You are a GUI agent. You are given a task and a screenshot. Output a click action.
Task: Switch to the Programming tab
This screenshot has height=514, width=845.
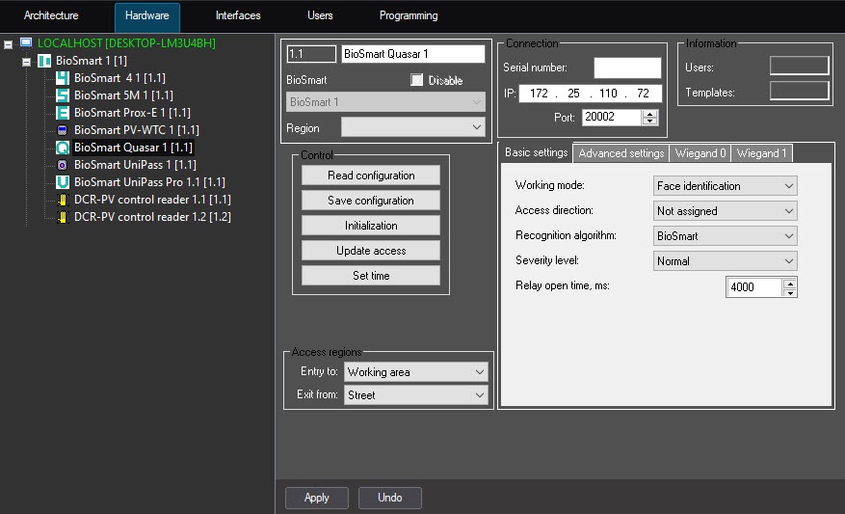point(409,15)
